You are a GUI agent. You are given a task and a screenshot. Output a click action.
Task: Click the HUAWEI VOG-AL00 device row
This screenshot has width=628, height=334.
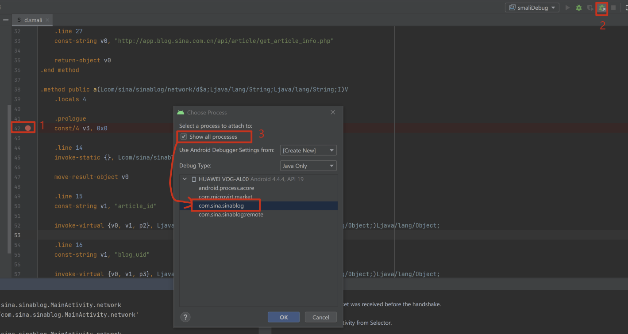pyautogui.click(x=259, y=179)
